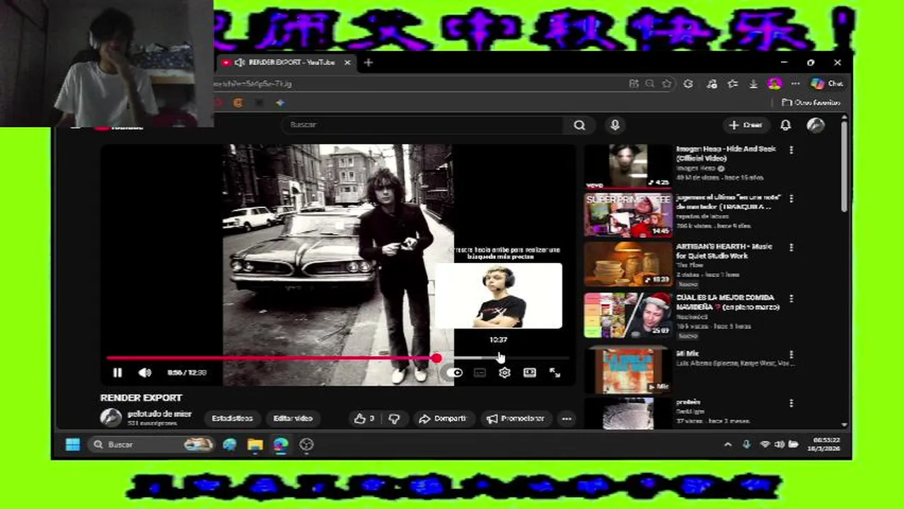The image size is (904, 509).
Task: Toggle subtitles in the video player
Action: pos(480,373)
